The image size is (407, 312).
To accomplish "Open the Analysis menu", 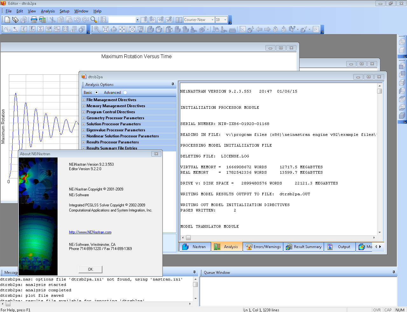I will tap(48, 11).
